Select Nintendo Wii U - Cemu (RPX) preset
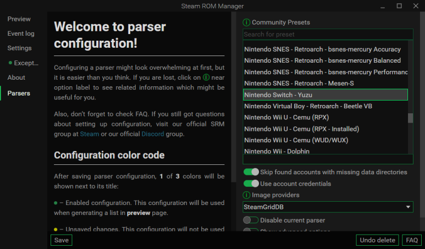 pos(325,118)
